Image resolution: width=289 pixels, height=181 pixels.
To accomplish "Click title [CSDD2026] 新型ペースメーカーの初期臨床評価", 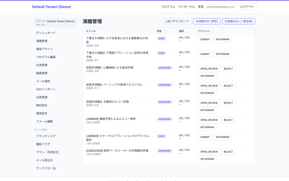I will pos(117,151).
